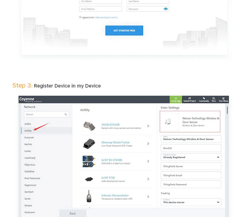Screen dimensions: 248x217
Task: Click the AcSiP S76S chip thumbnail
Action: click(x=89, y=179)
